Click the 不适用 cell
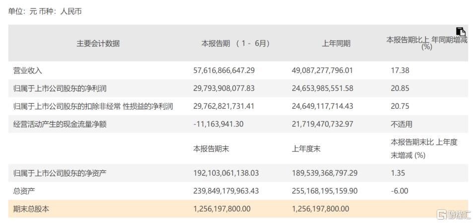This screenshot has width=474, height=223. [402, 124]
